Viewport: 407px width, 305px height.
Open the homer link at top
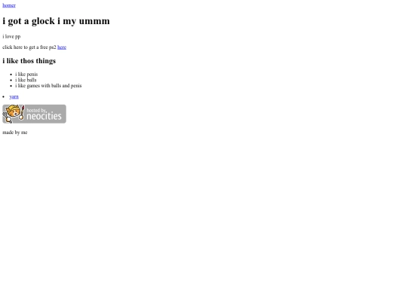(9, 5)
